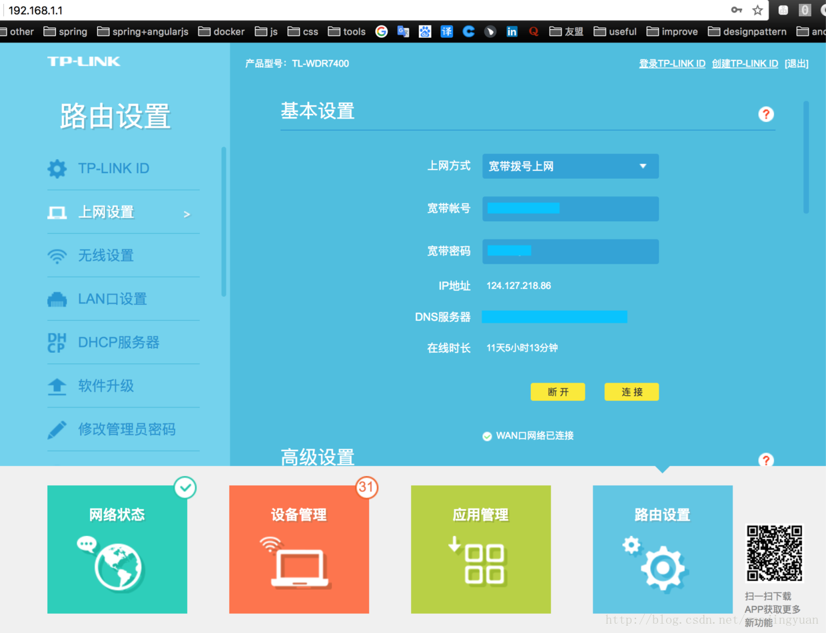This screenshot has height=633, width=826.
Task: Click the online duration 11天5小时13分钟
Action: point(522,347)
